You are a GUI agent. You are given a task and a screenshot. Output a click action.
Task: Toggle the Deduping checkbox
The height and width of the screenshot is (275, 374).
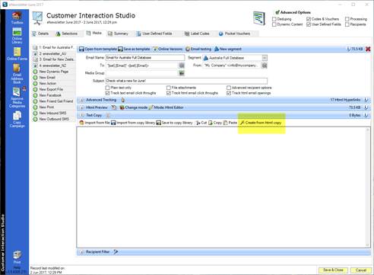(274, 19)
